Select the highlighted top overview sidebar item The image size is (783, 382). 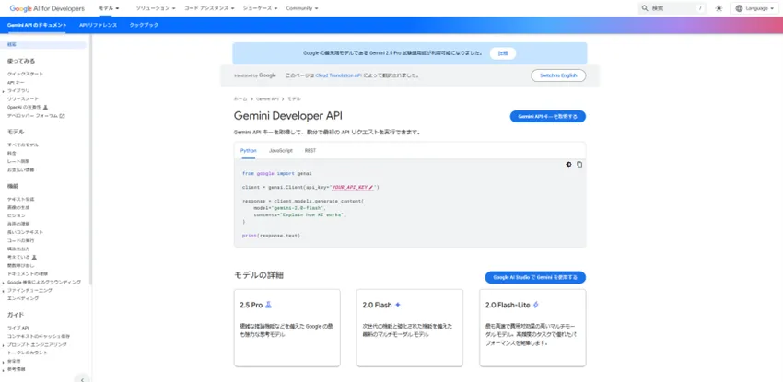click(x=44, y=45)
